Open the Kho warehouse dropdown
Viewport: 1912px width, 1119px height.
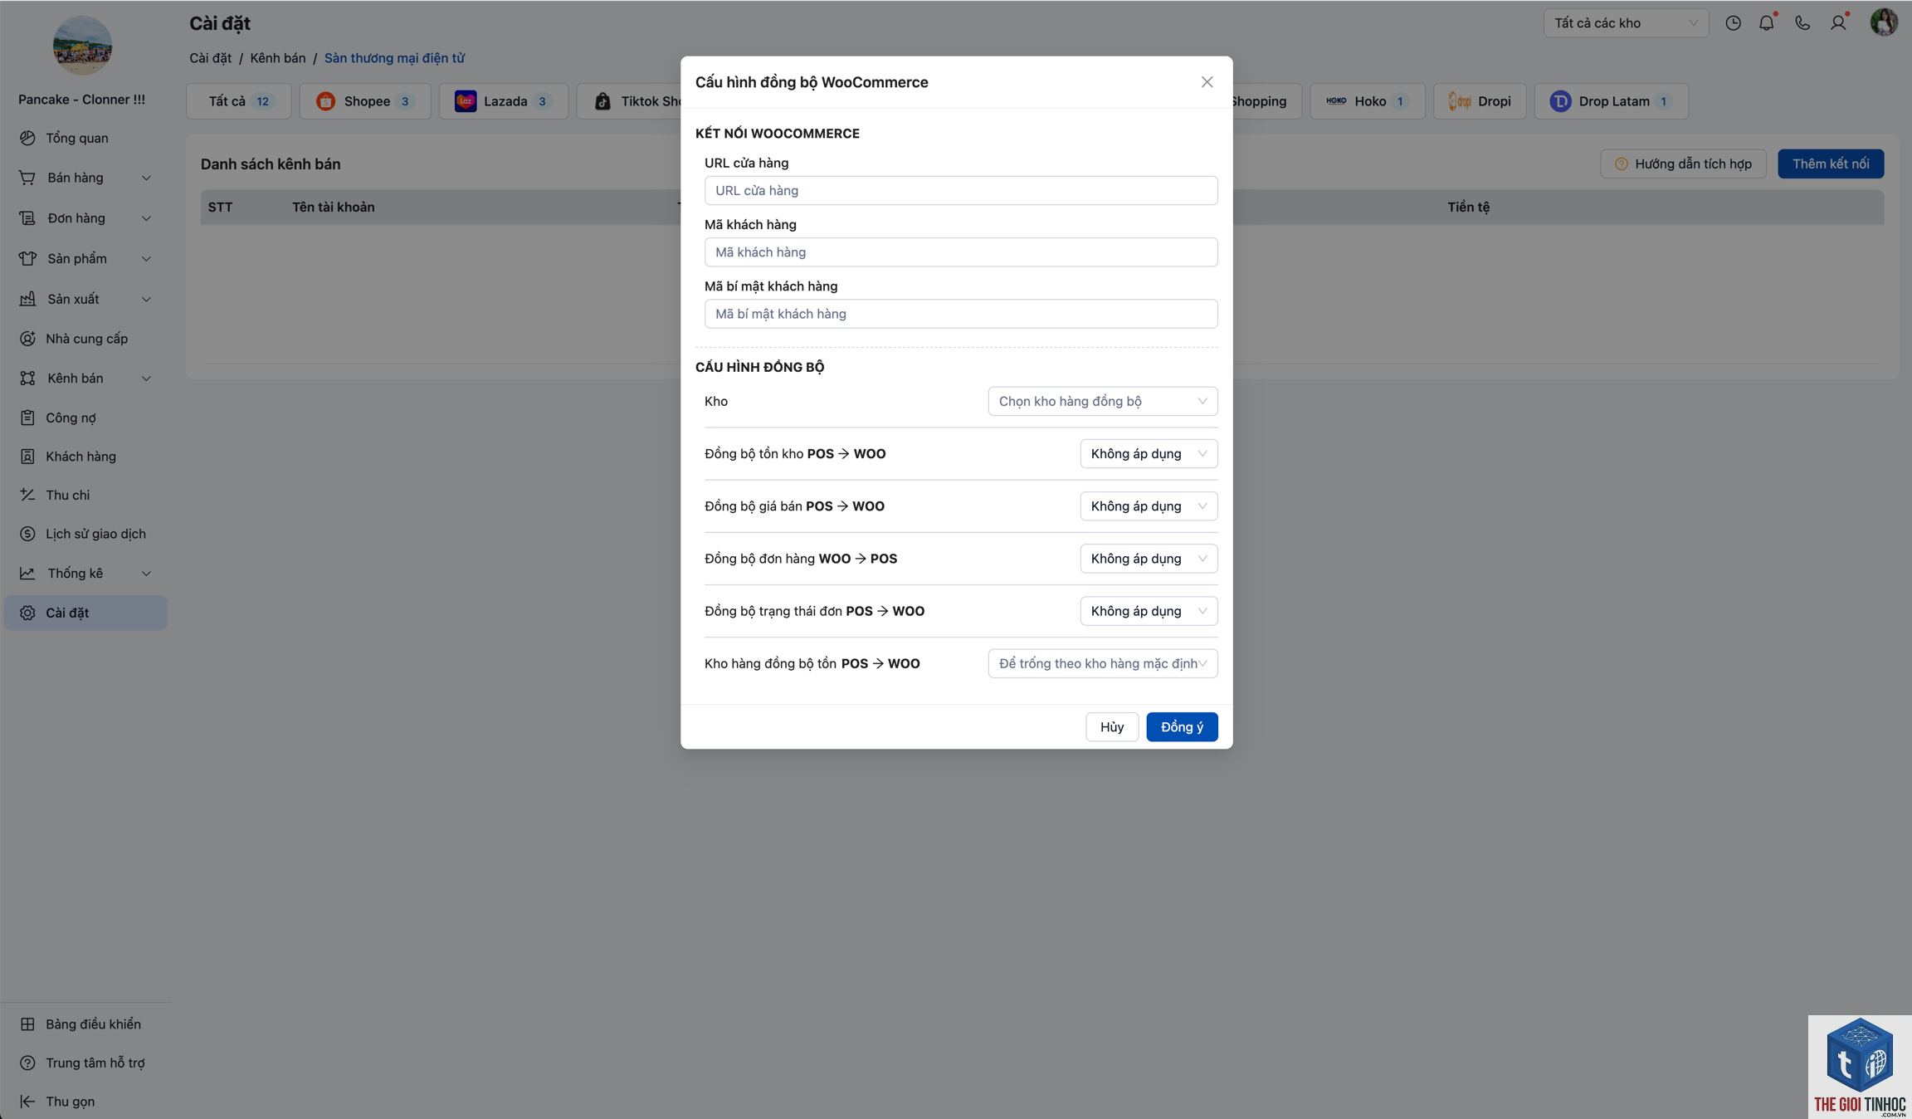pos(1102,401)
